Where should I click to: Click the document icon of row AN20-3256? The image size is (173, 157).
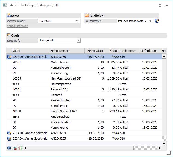click(9, 57)
